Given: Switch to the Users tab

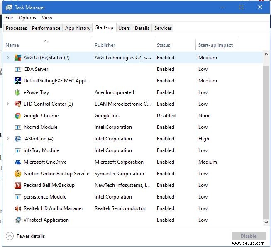Looking at the screenshot, I should coord(124,28).
